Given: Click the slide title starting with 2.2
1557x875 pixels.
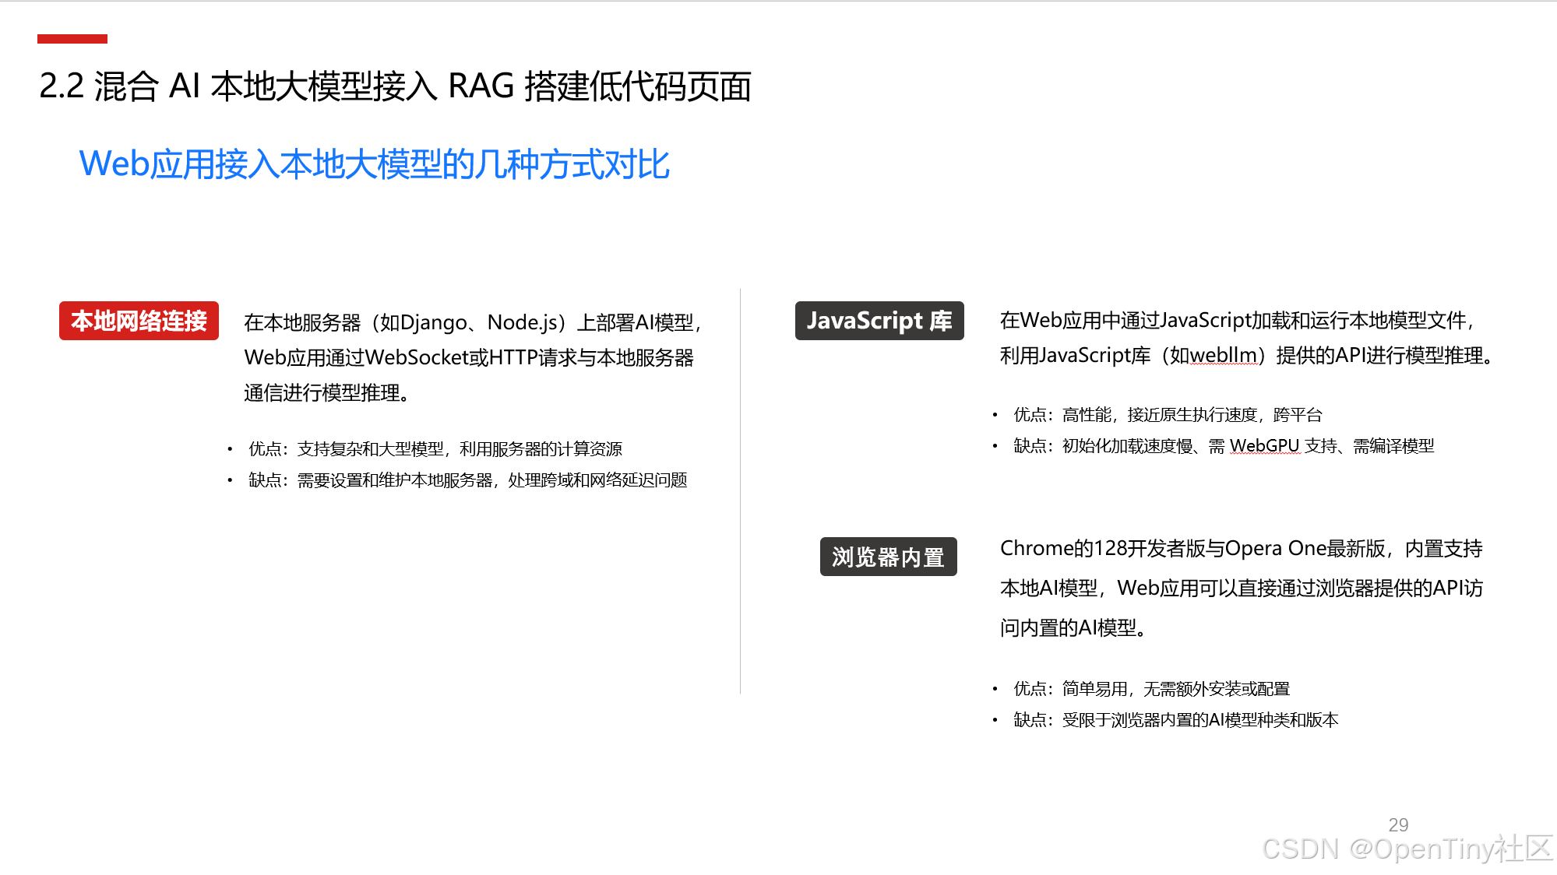Looking at the screenshot, I should coord(395,86).
